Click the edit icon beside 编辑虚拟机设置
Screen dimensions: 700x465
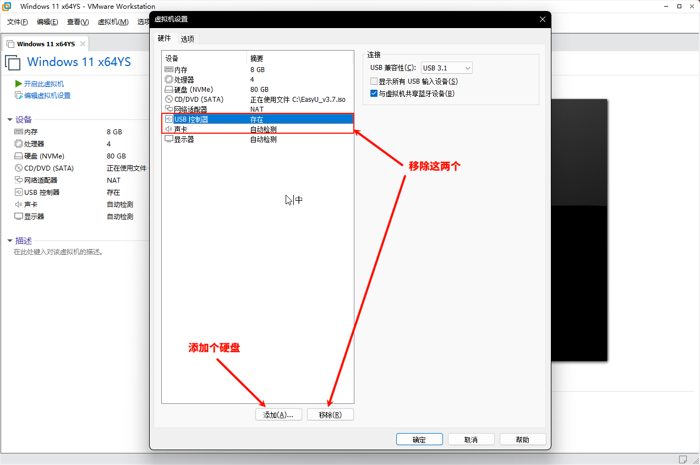[19, 96]
